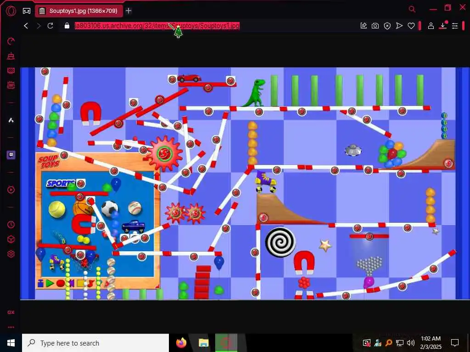This screenshot has height=352, width=470.
Task: Open GX Control speedometer in sidebar
Action: pyautogui.click(x=11, y=41)
